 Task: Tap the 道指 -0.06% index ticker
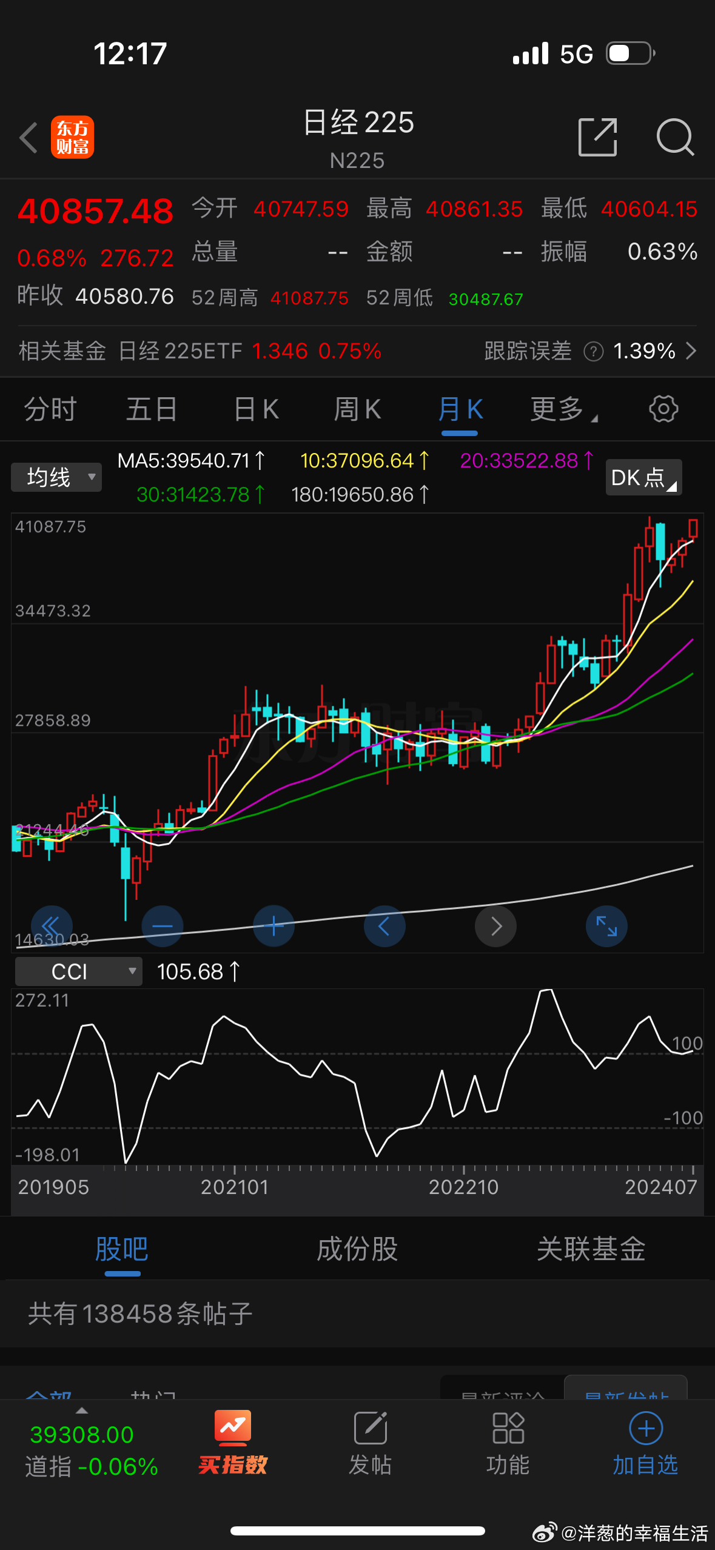click(92, 1467)
